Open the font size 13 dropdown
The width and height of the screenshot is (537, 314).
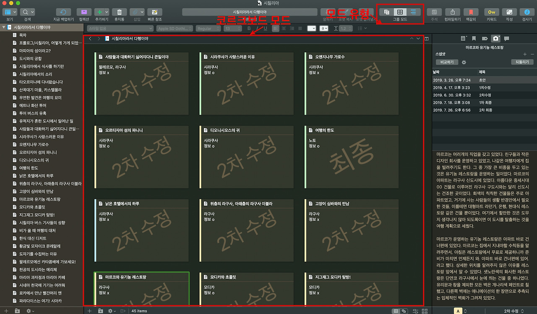pyautogui.click(x=232, y=29)
